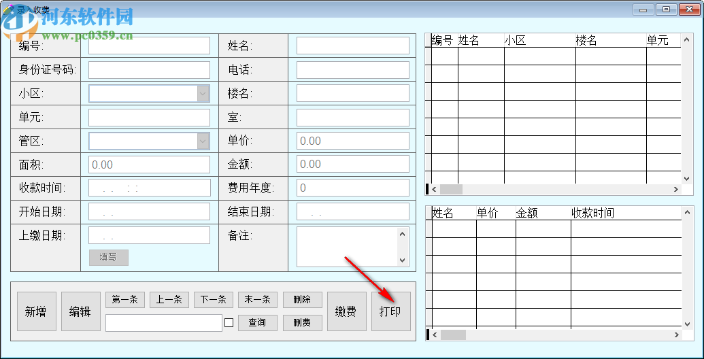Toggle the checkbox beside the query box
This screenshot has height=359, width=704.
229,323
